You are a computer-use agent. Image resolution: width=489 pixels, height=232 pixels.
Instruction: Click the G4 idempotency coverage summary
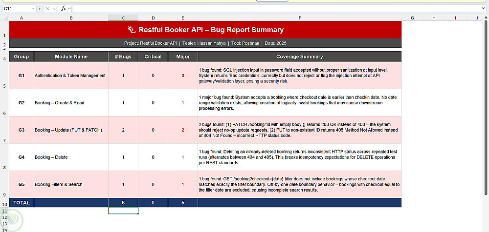point(300,157)
